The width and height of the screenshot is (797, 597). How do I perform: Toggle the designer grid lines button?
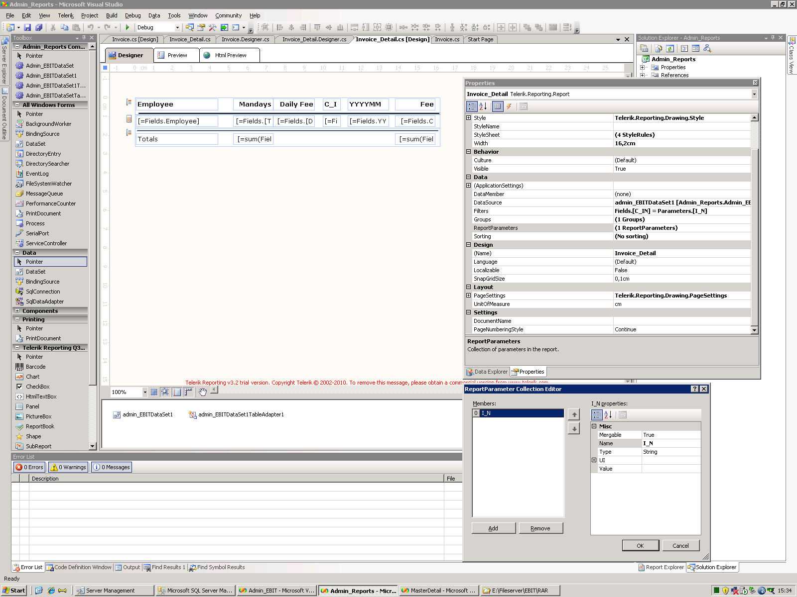coord(154,392)
